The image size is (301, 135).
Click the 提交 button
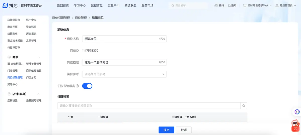pyautogui.click(x=166, y=130)
